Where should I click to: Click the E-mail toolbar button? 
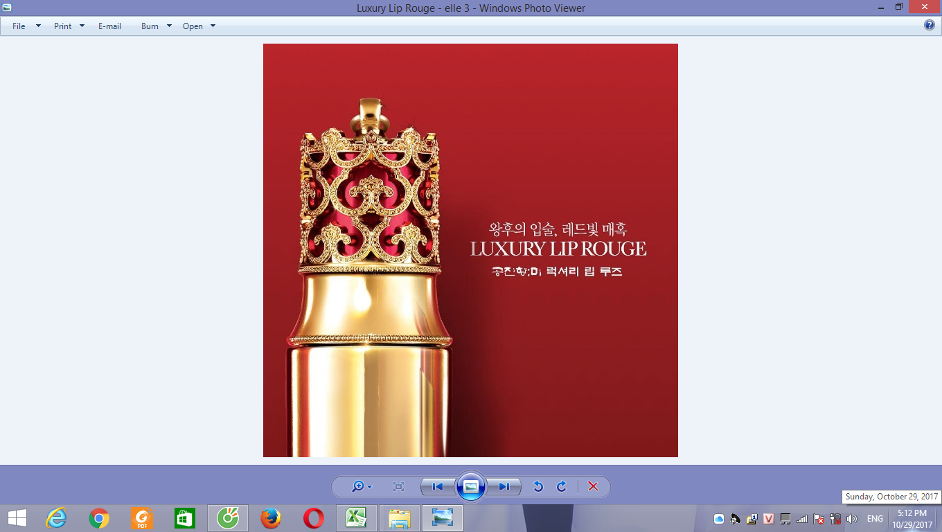coord(109,26)
